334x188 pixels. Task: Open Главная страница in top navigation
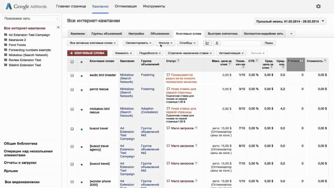coord(71,6)
